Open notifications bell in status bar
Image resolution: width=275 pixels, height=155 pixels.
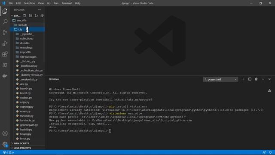pyautogui.click(x=270, y=152)
